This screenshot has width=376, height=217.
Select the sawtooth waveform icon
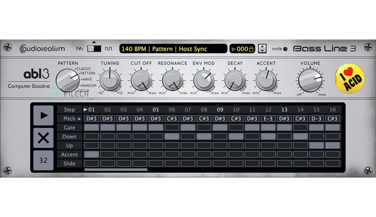(x=80, y=49)
